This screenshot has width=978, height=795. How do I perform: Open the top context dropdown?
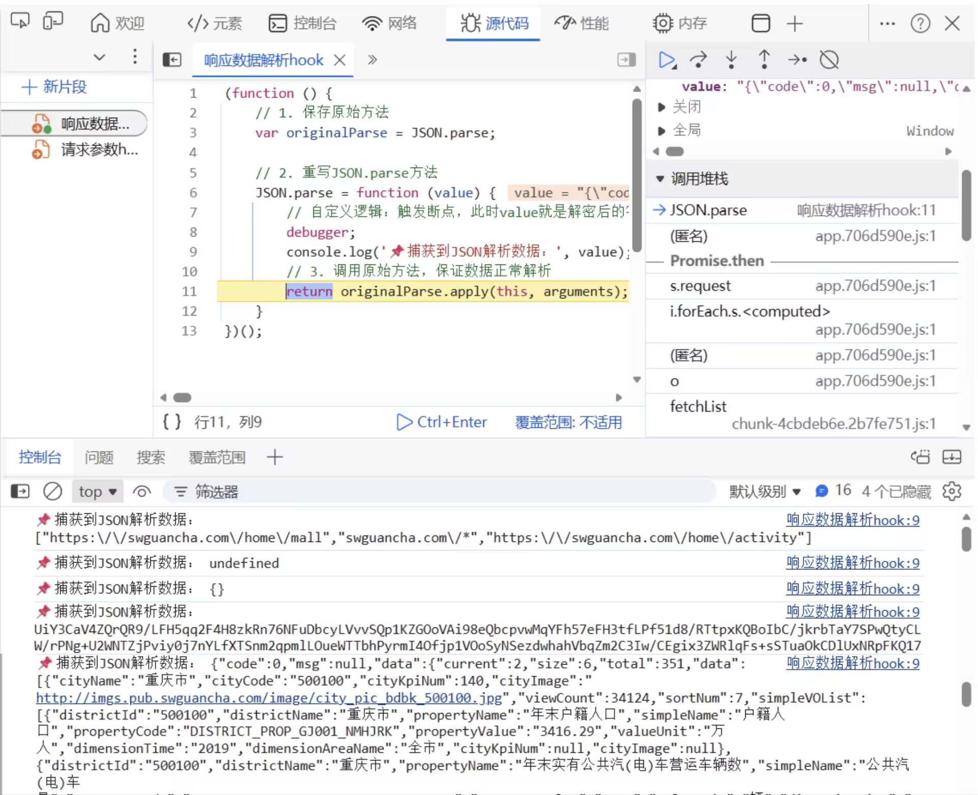click(98, 491)
